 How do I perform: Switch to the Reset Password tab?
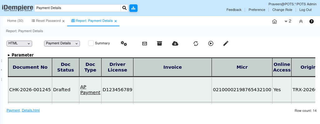coord(46,21)
